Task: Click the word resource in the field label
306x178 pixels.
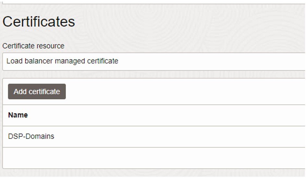Action: (x=52, y=46)
